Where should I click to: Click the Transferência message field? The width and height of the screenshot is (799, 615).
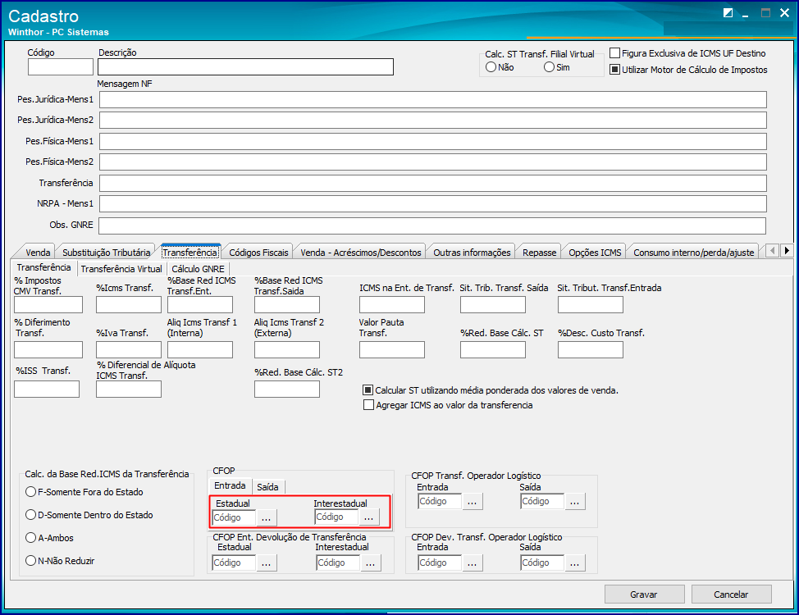coord(433,184)
